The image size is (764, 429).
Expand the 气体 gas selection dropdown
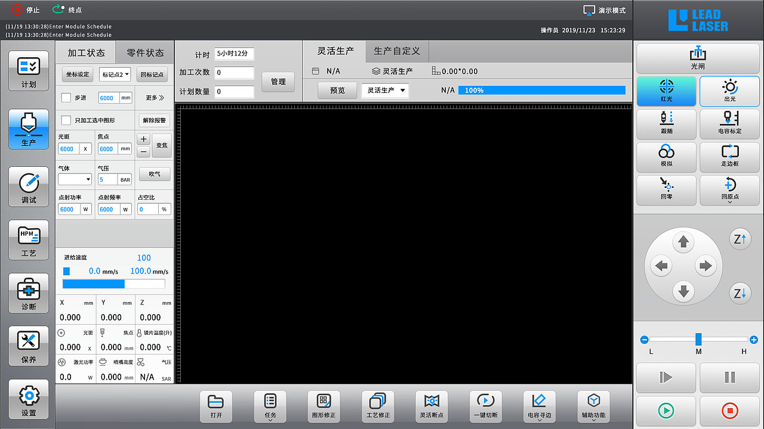click(74, 179)
